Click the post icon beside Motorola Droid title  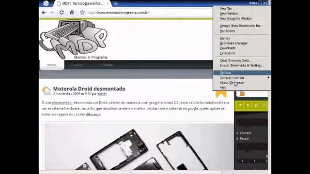[x=46, y=91]
